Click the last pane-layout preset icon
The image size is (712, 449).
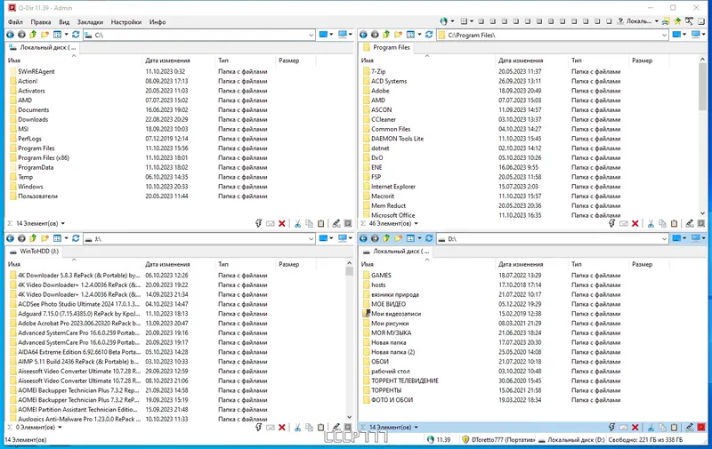[609, 21]
